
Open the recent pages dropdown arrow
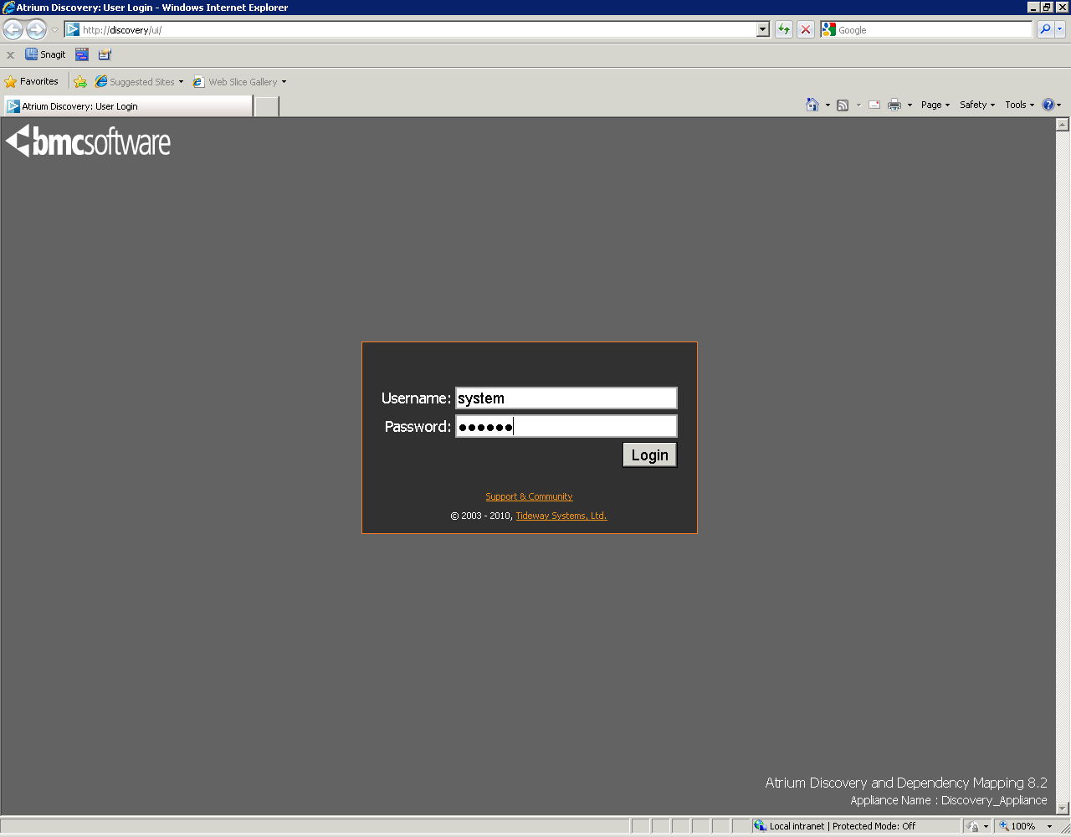pyautogui.click(x=55, y=30)
